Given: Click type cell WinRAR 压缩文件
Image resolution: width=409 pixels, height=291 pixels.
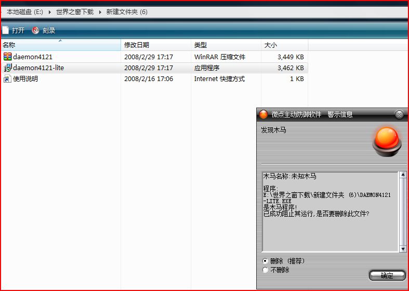Looking at the screenshot, I should click(220, 57).
